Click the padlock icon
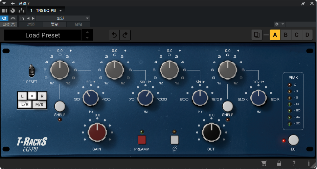 279,163
